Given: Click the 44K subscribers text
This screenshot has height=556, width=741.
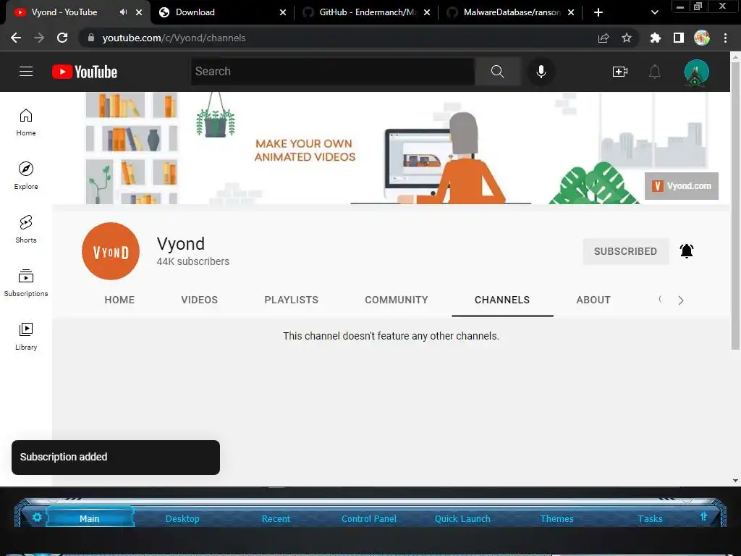Looking at the screenshot, I should [x=192, y=261].
